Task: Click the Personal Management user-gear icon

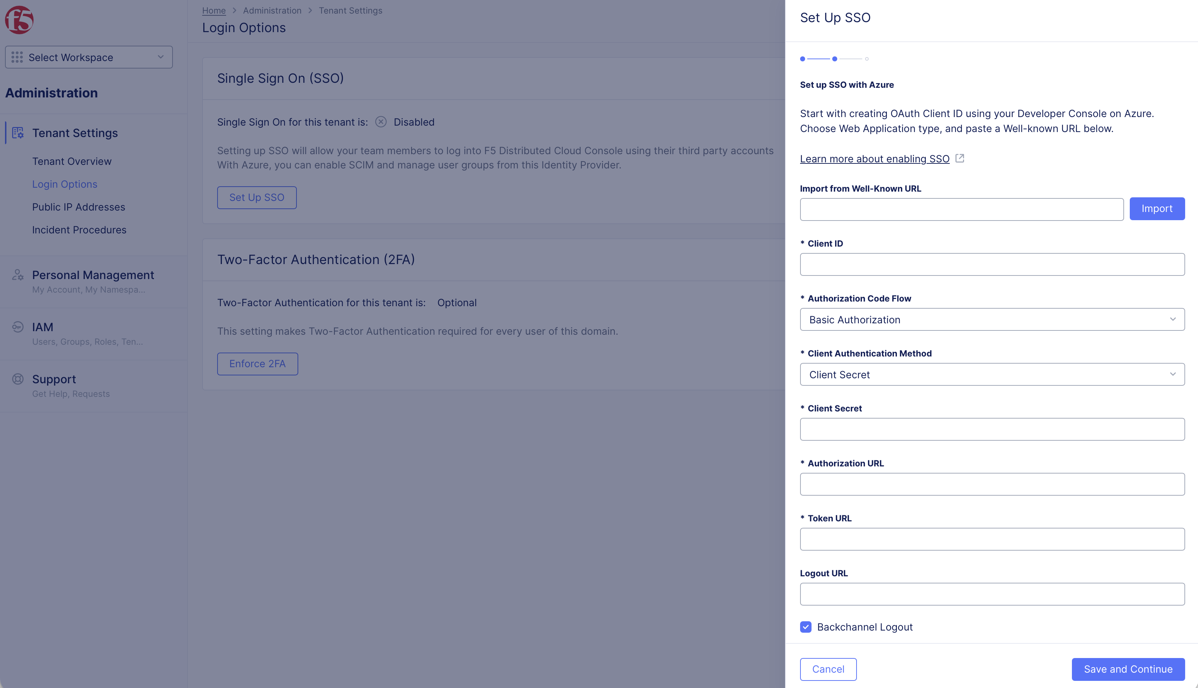Action: tap(18, 274)
